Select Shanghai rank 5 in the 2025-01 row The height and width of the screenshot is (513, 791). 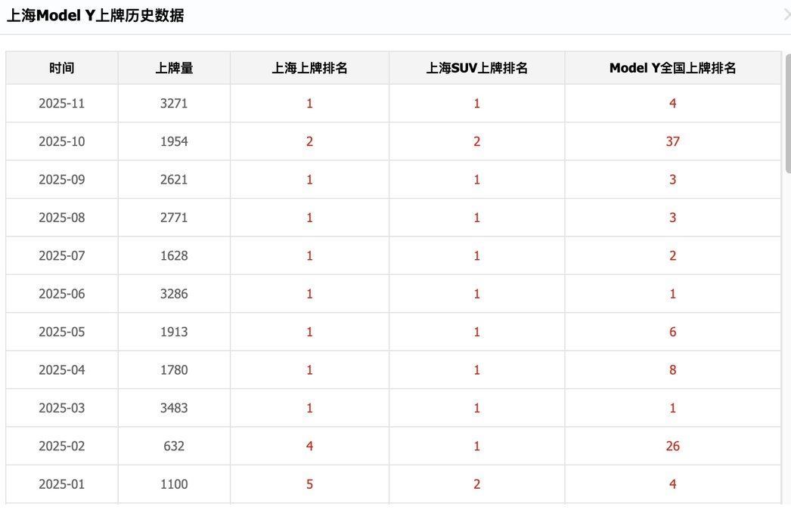coord(309,484)
